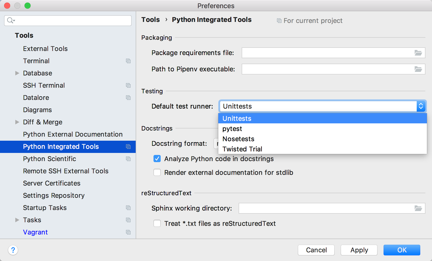Uncheck Analyze Python code in docstrings
This screenshot has width=432, height=261.
click(x=157, y=159)
